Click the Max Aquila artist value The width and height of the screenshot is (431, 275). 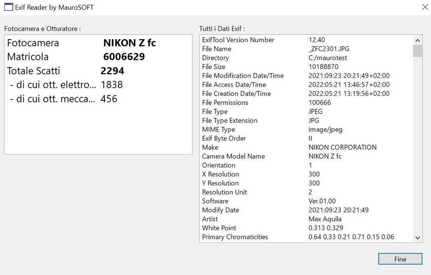(x=325, y=219)
